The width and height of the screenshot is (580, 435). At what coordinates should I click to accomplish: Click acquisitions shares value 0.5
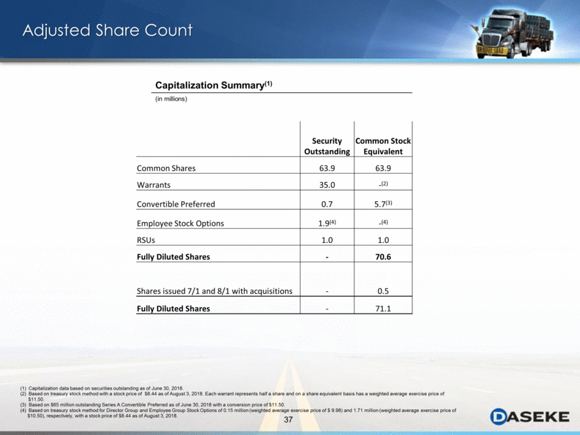383,291
